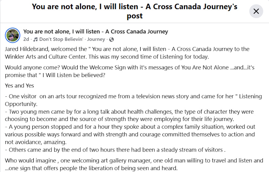Click the dialog's bold title heading
The image size is (269, 172).
pyautogui.click(x=135, y=11)
